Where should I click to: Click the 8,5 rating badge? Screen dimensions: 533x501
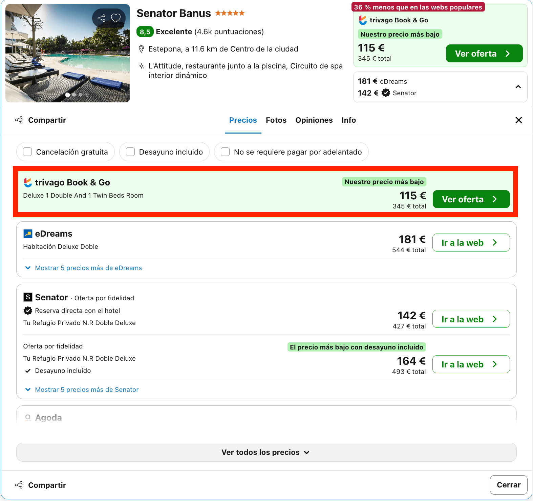point(145,32)
